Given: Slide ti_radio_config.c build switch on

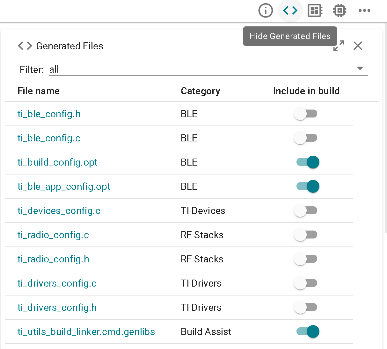Looking at the screenshot, I should 306,235.
